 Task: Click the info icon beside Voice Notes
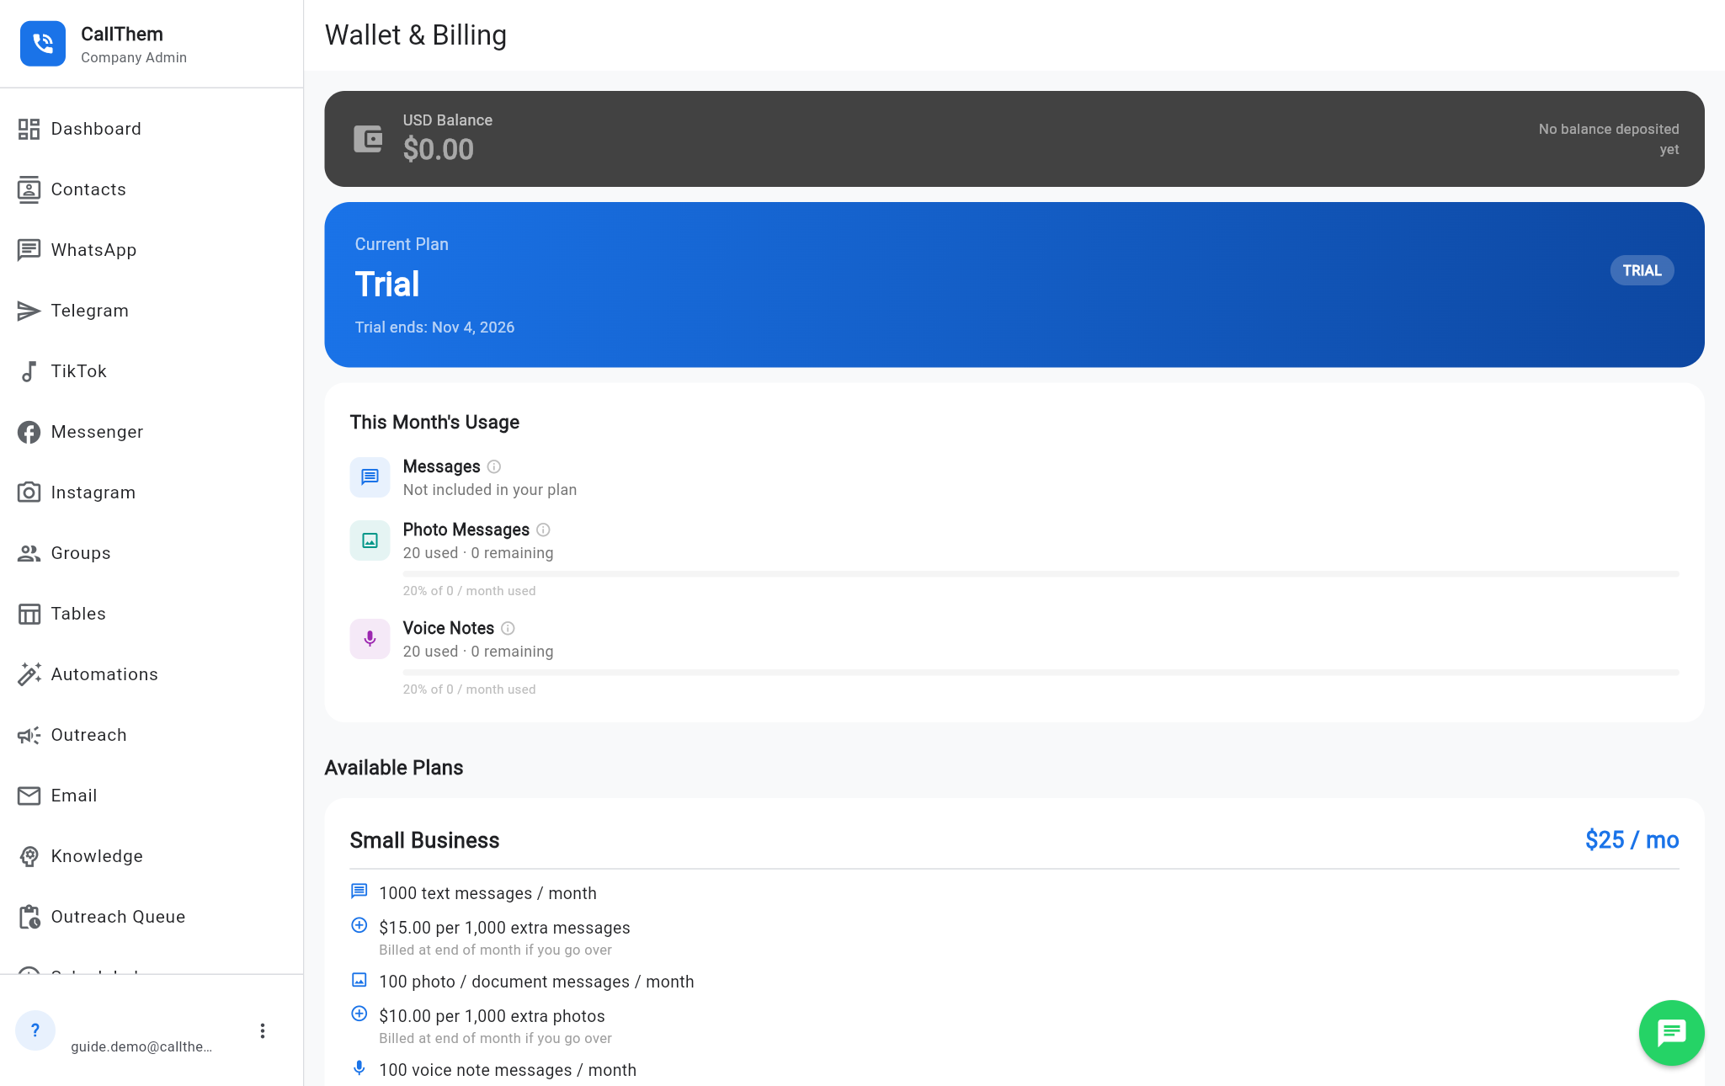pos(508,628)
